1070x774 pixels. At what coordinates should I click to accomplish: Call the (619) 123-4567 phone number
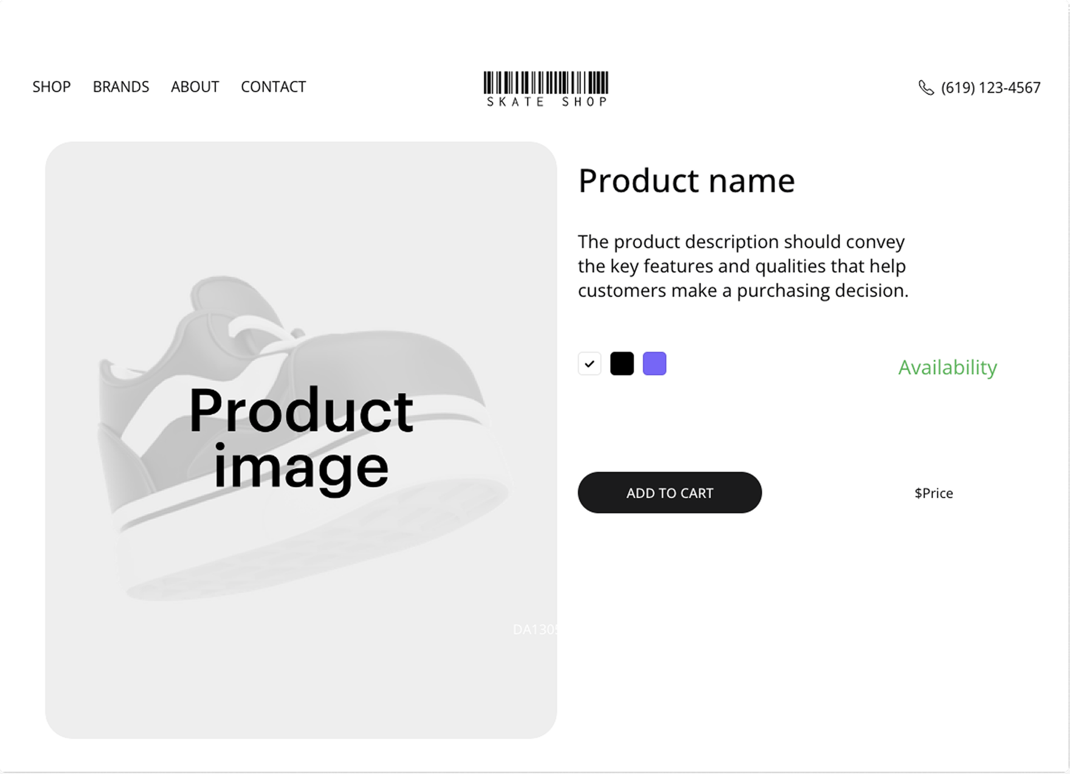click(x=990, y=88)
